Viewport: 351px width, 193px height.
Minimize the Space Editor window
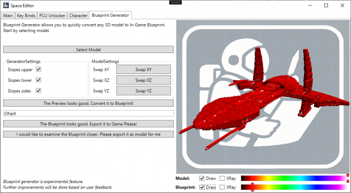310,5
